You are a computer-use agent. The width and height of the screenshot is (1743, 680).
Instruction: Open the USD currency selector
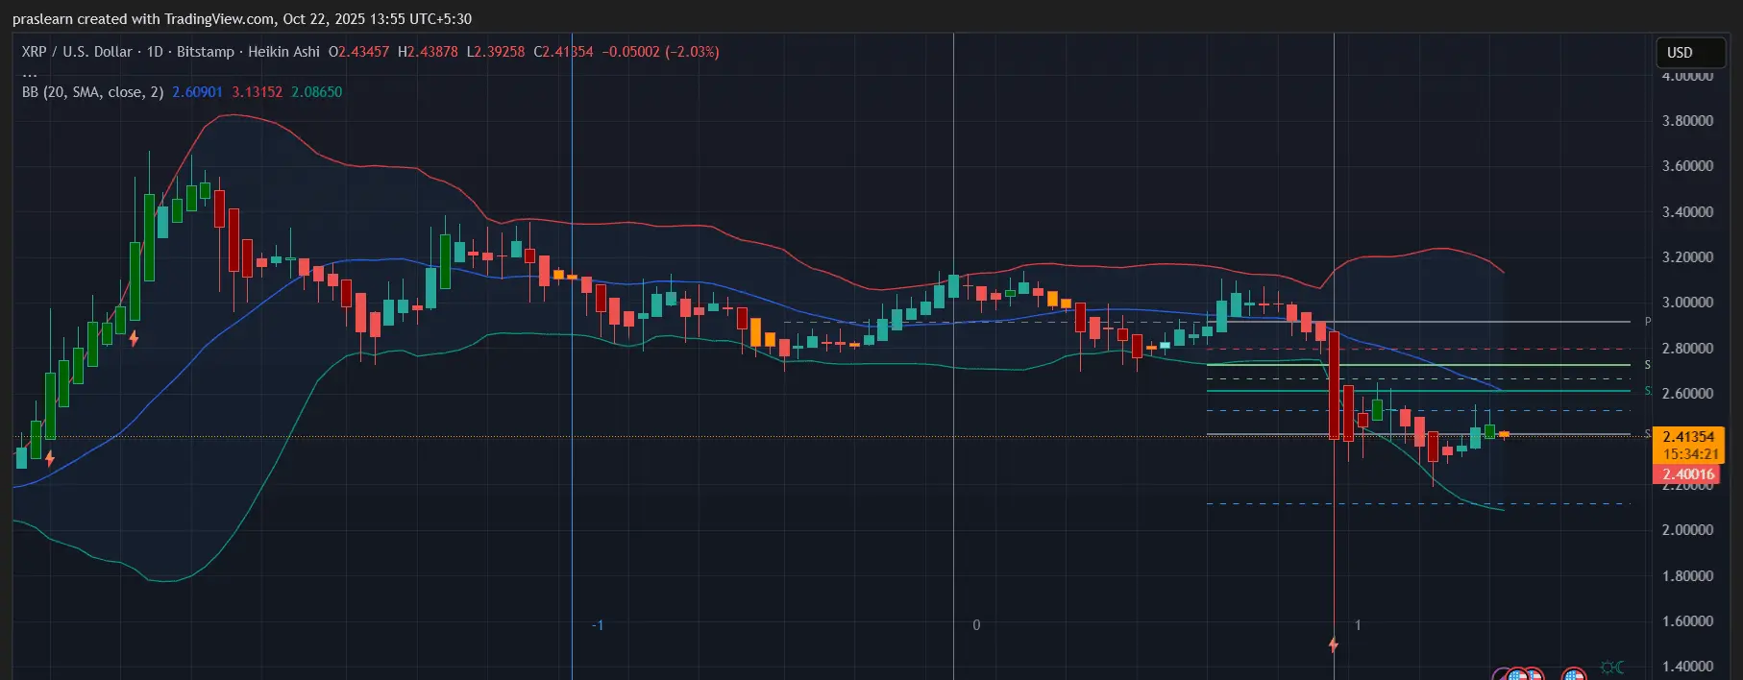click(1690, 53)
